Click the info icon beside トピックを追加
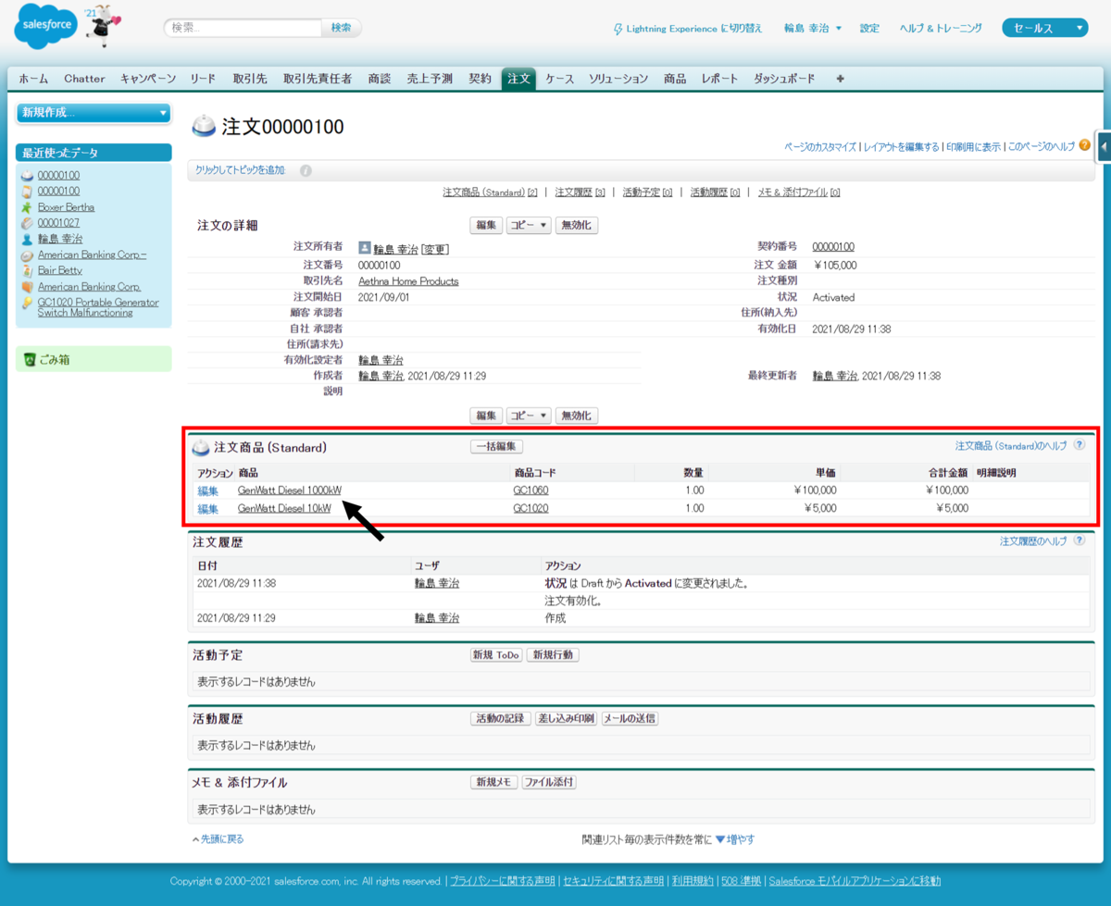 coord(306,170)
